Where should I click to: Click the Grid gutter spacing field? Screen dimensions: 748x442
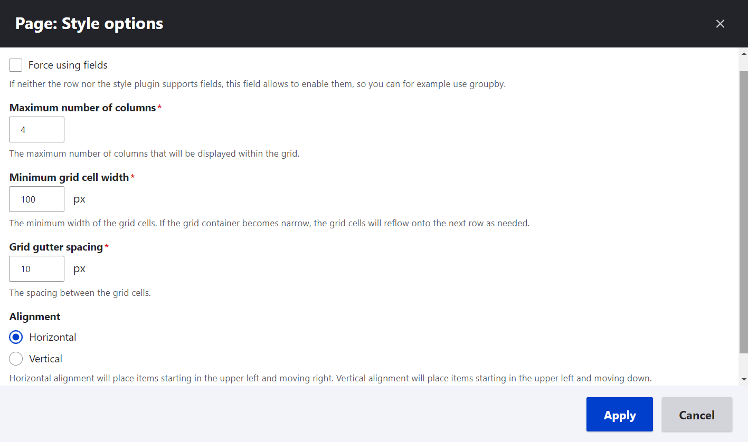point(36,268)
